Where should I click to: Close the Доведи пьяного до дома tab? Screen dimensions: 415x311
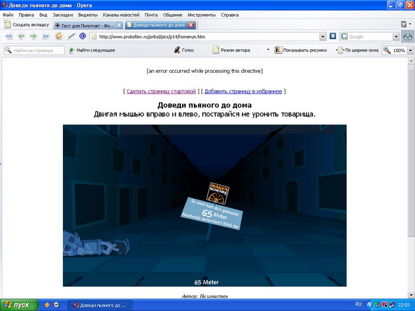pyautogui.click(x=191, y=25)
